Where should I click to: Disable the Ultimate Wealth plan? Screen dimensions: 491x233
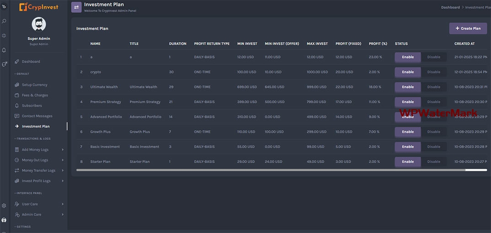click(x=433, y=87)
